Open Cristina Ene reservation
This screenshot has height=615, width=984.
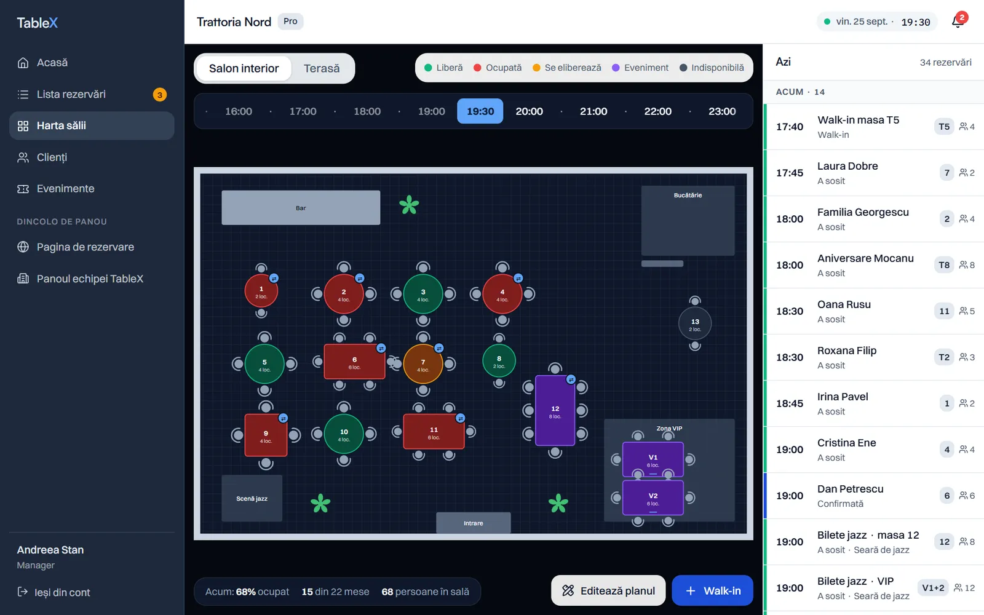click(874, 450)
